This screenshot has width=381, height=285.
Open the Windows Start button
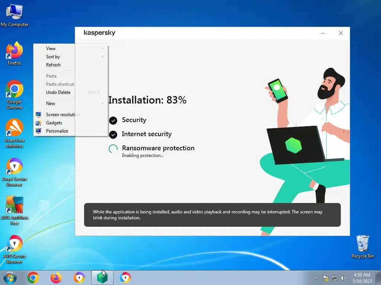click(x=10, y=278)
